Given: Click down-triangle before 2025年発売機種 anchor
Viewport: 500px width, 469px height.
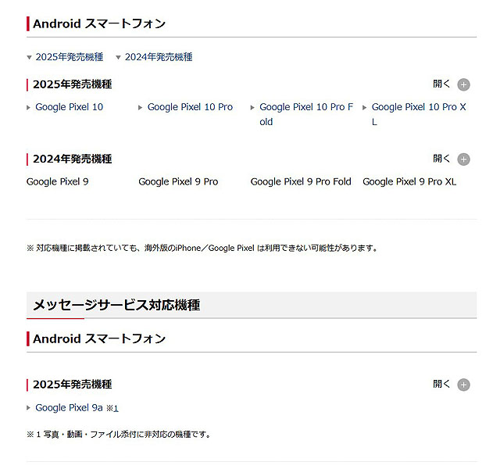Looking at the screenshot, I should coord(30,58).
